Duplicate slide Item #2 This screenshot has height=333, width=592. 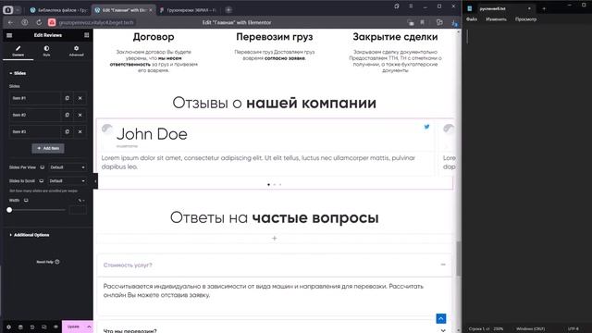tap(68, 115)
